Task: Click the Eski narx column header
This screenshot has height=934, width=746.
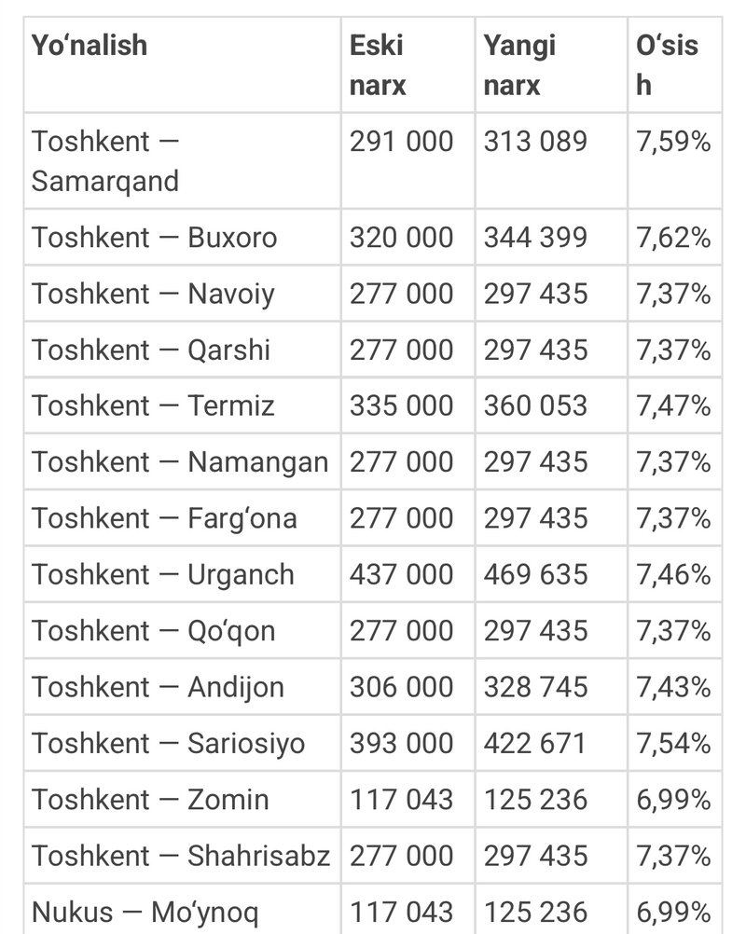Action: [x=378, y=65]
